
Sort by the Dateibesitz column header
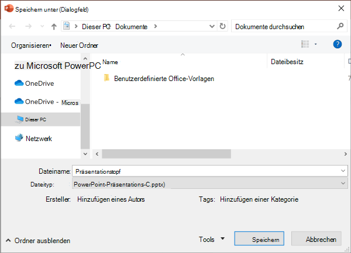tap(287, 62)
